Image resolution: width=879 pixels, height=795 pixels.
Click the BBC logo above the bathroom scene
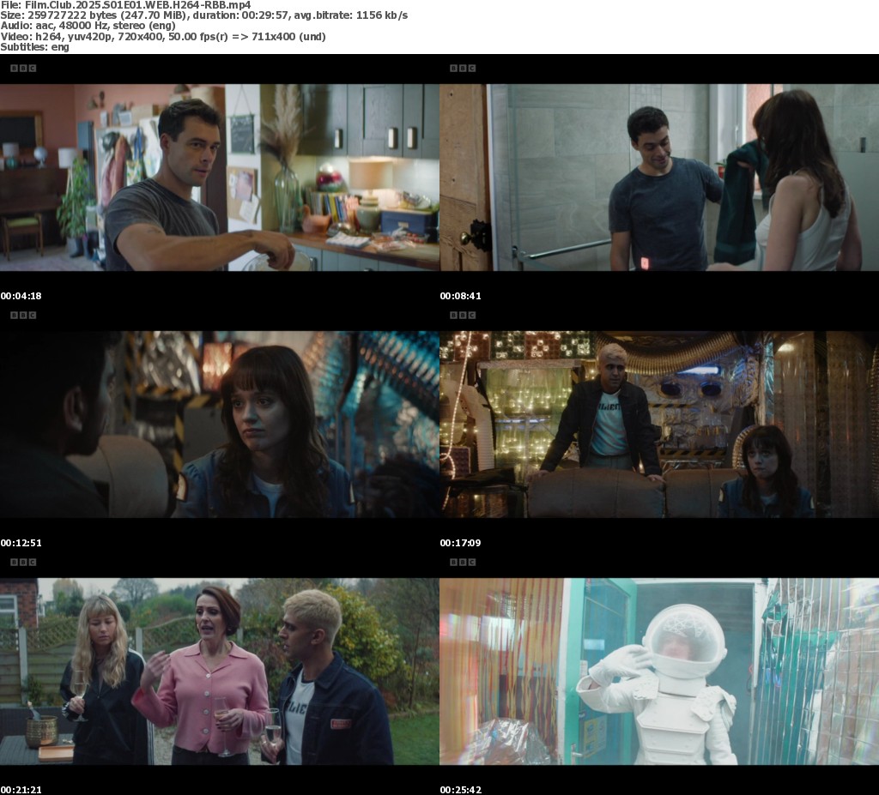462,68
